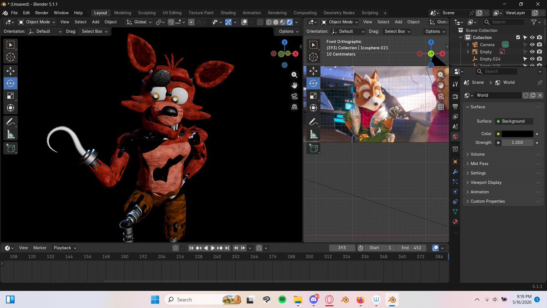Open Object Mode dropdown in left viewport

(36, 22)
